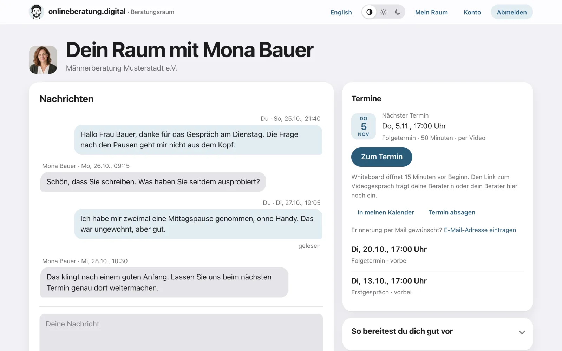This screenshot has width=562, height=351.
Task: Open the Mein Raum navigation item
Action: tap(431, 12)
